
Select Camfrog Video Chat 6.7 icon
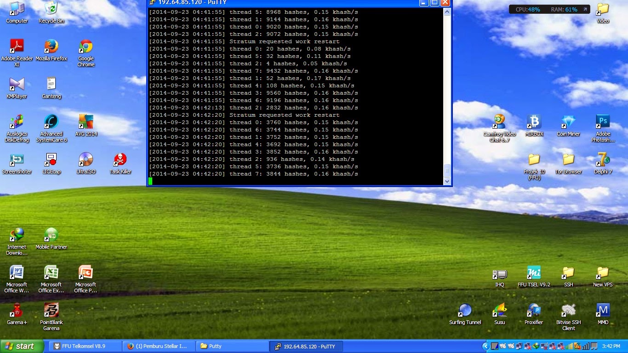point(499,128)
